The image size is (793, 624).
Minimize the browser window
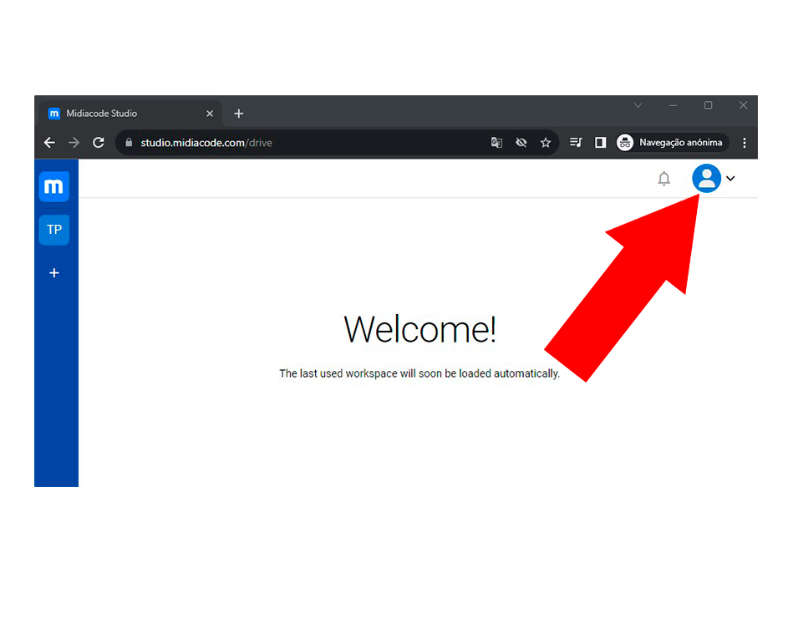(x=673, y=105)
